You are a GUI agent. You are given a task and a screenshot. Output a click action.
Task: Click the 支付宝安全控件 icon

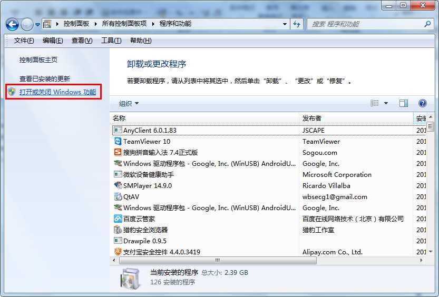[118, 252]
